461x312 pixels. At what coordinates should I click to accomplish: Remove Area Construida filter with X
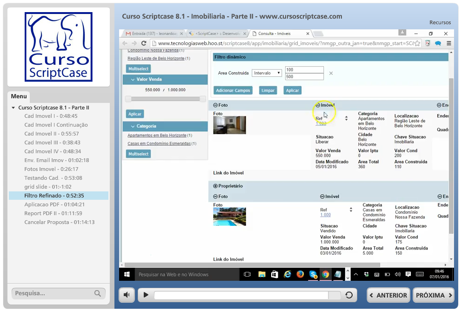pos(331,73)
